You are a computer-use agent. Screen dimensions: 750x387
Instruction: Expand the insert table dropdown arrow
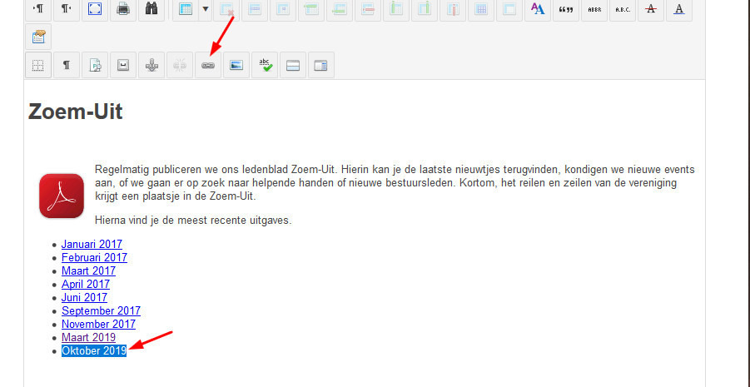(205, 9)
